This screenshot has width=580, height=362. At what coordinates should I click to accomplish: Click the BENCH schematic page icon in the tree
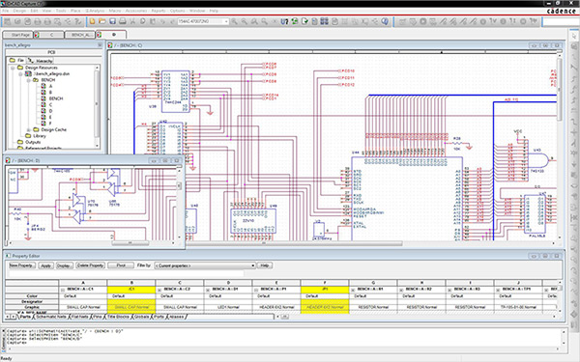[x=43, y=98]
